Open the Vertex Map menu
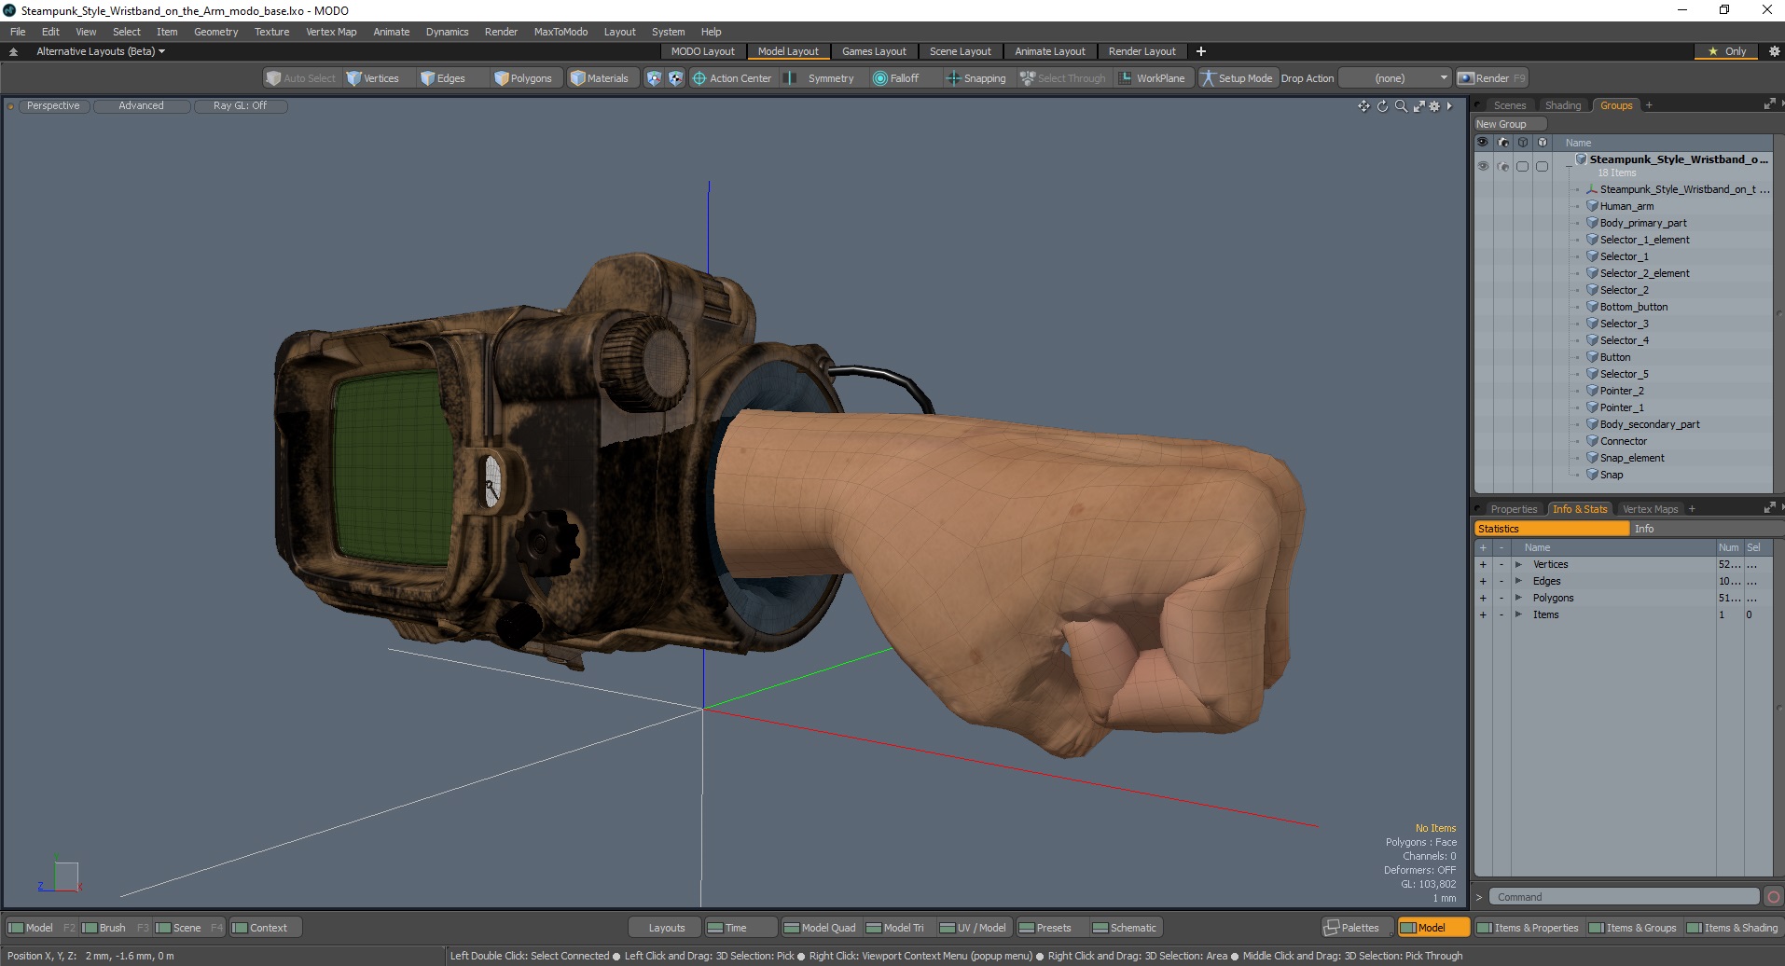 coord(331,32)
